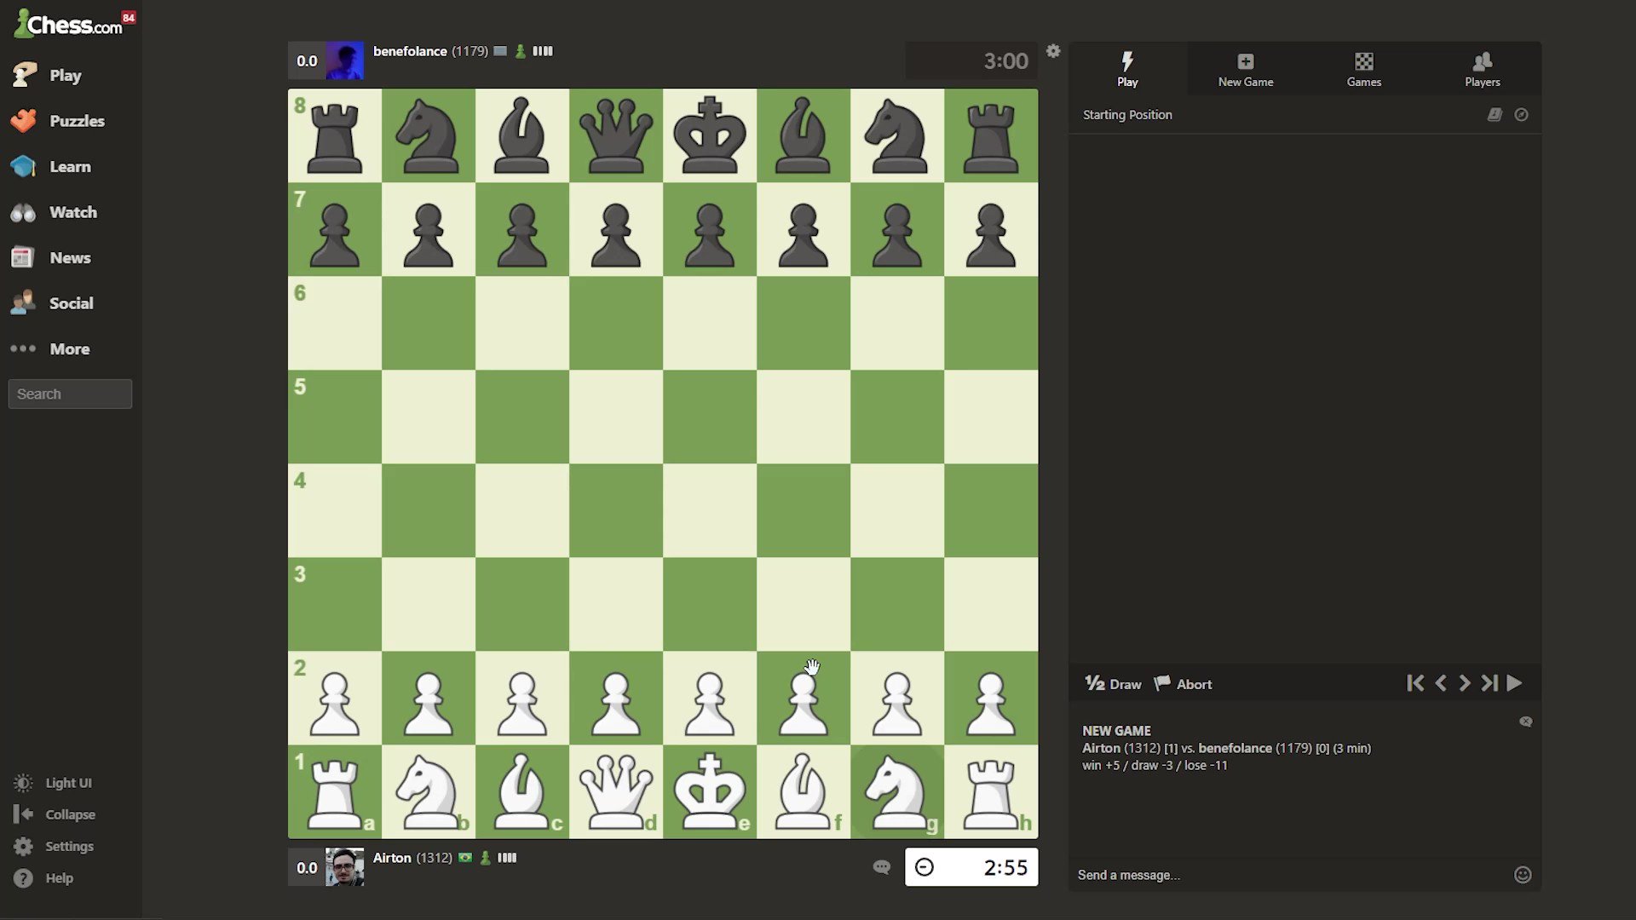The height and width of the screenshot is (920, 1636).
Task: Open sidebar Settings
Action: click(53, 846)
